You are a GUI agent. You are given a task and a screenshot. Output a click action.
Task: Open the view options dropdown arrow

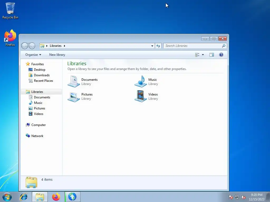click(203, 55)
